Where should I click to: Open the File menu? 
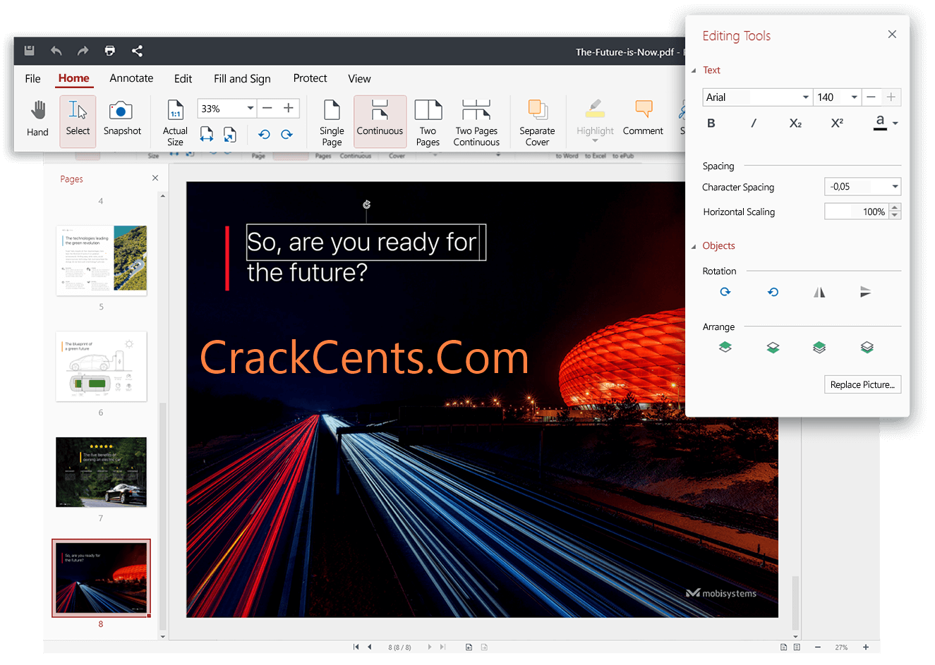33,78
